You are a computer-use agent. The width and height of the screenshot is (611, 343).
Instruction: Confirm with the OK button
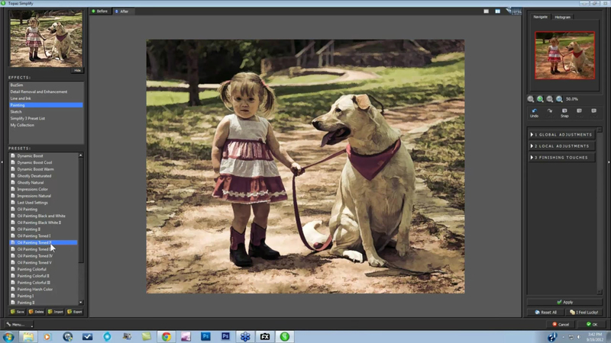pyautogui.click(x=592, y=325)
